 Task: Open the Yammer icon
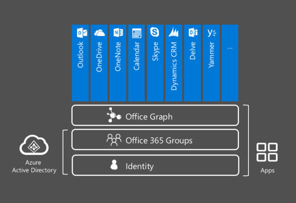pyautogui.click(x=211, y=33)
